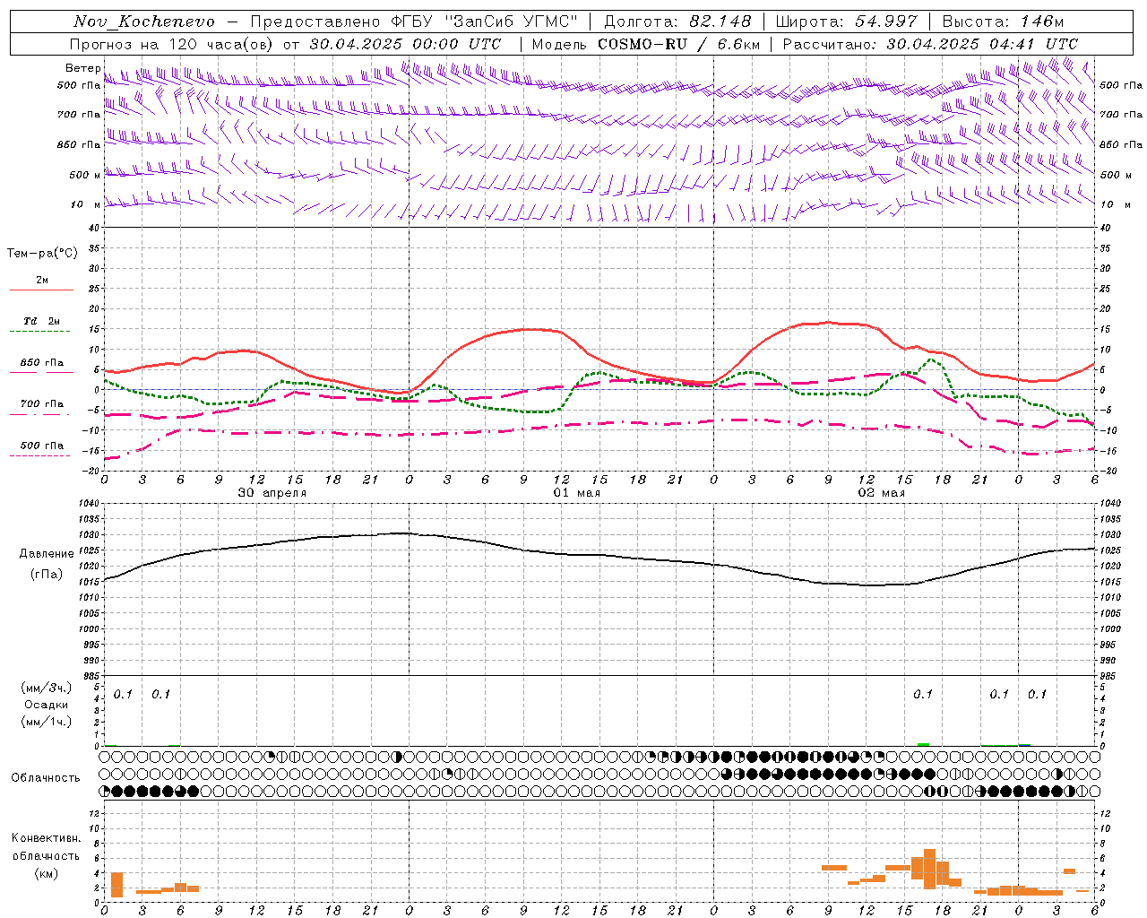The width and height of the screenshot is (1147, 918).
Task: Click the '30 апреля' date label
Action: coord(272,493)
